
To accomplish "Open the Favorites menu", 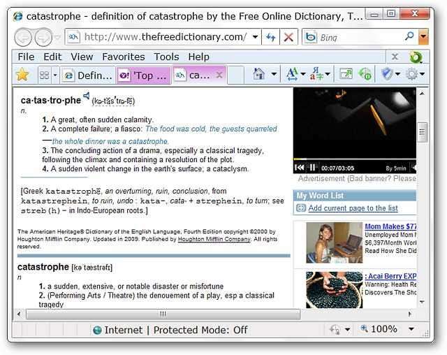I will [x=123, y=57].
